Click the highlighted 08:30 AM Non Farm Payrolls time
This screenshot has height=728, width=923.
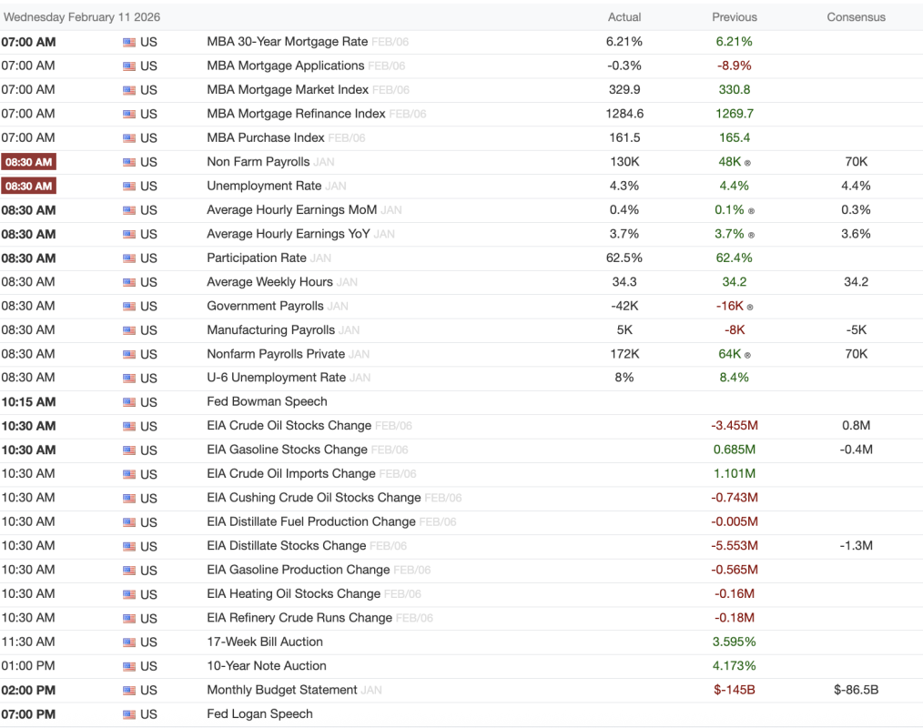(28, 162)
